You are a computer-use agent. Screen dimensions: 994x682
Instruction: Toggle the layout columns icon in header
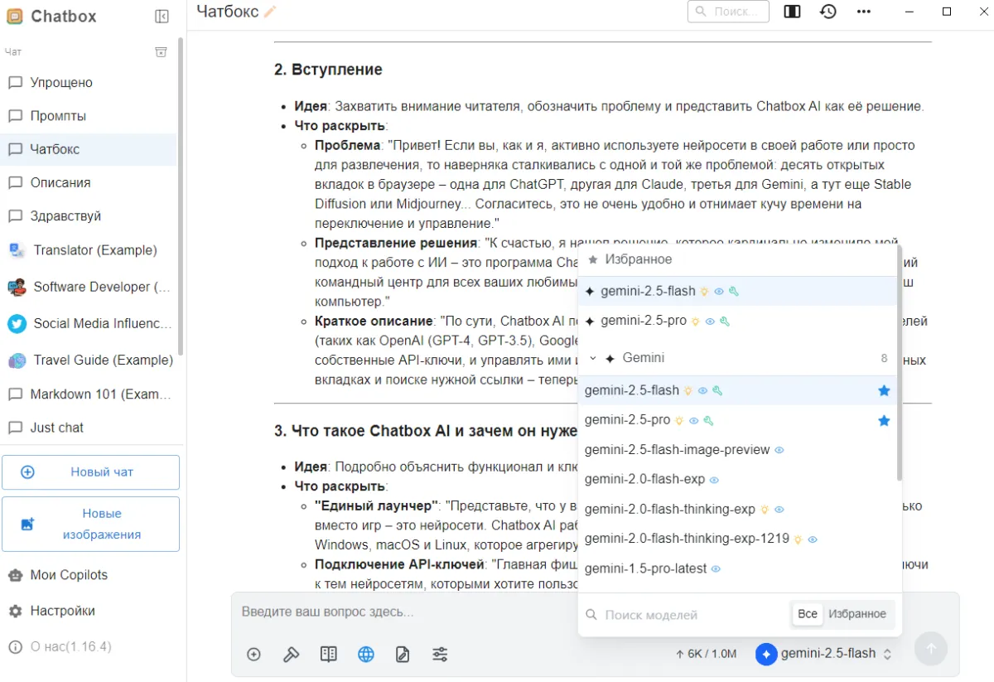pyautogui.click(x=792, y=12)
